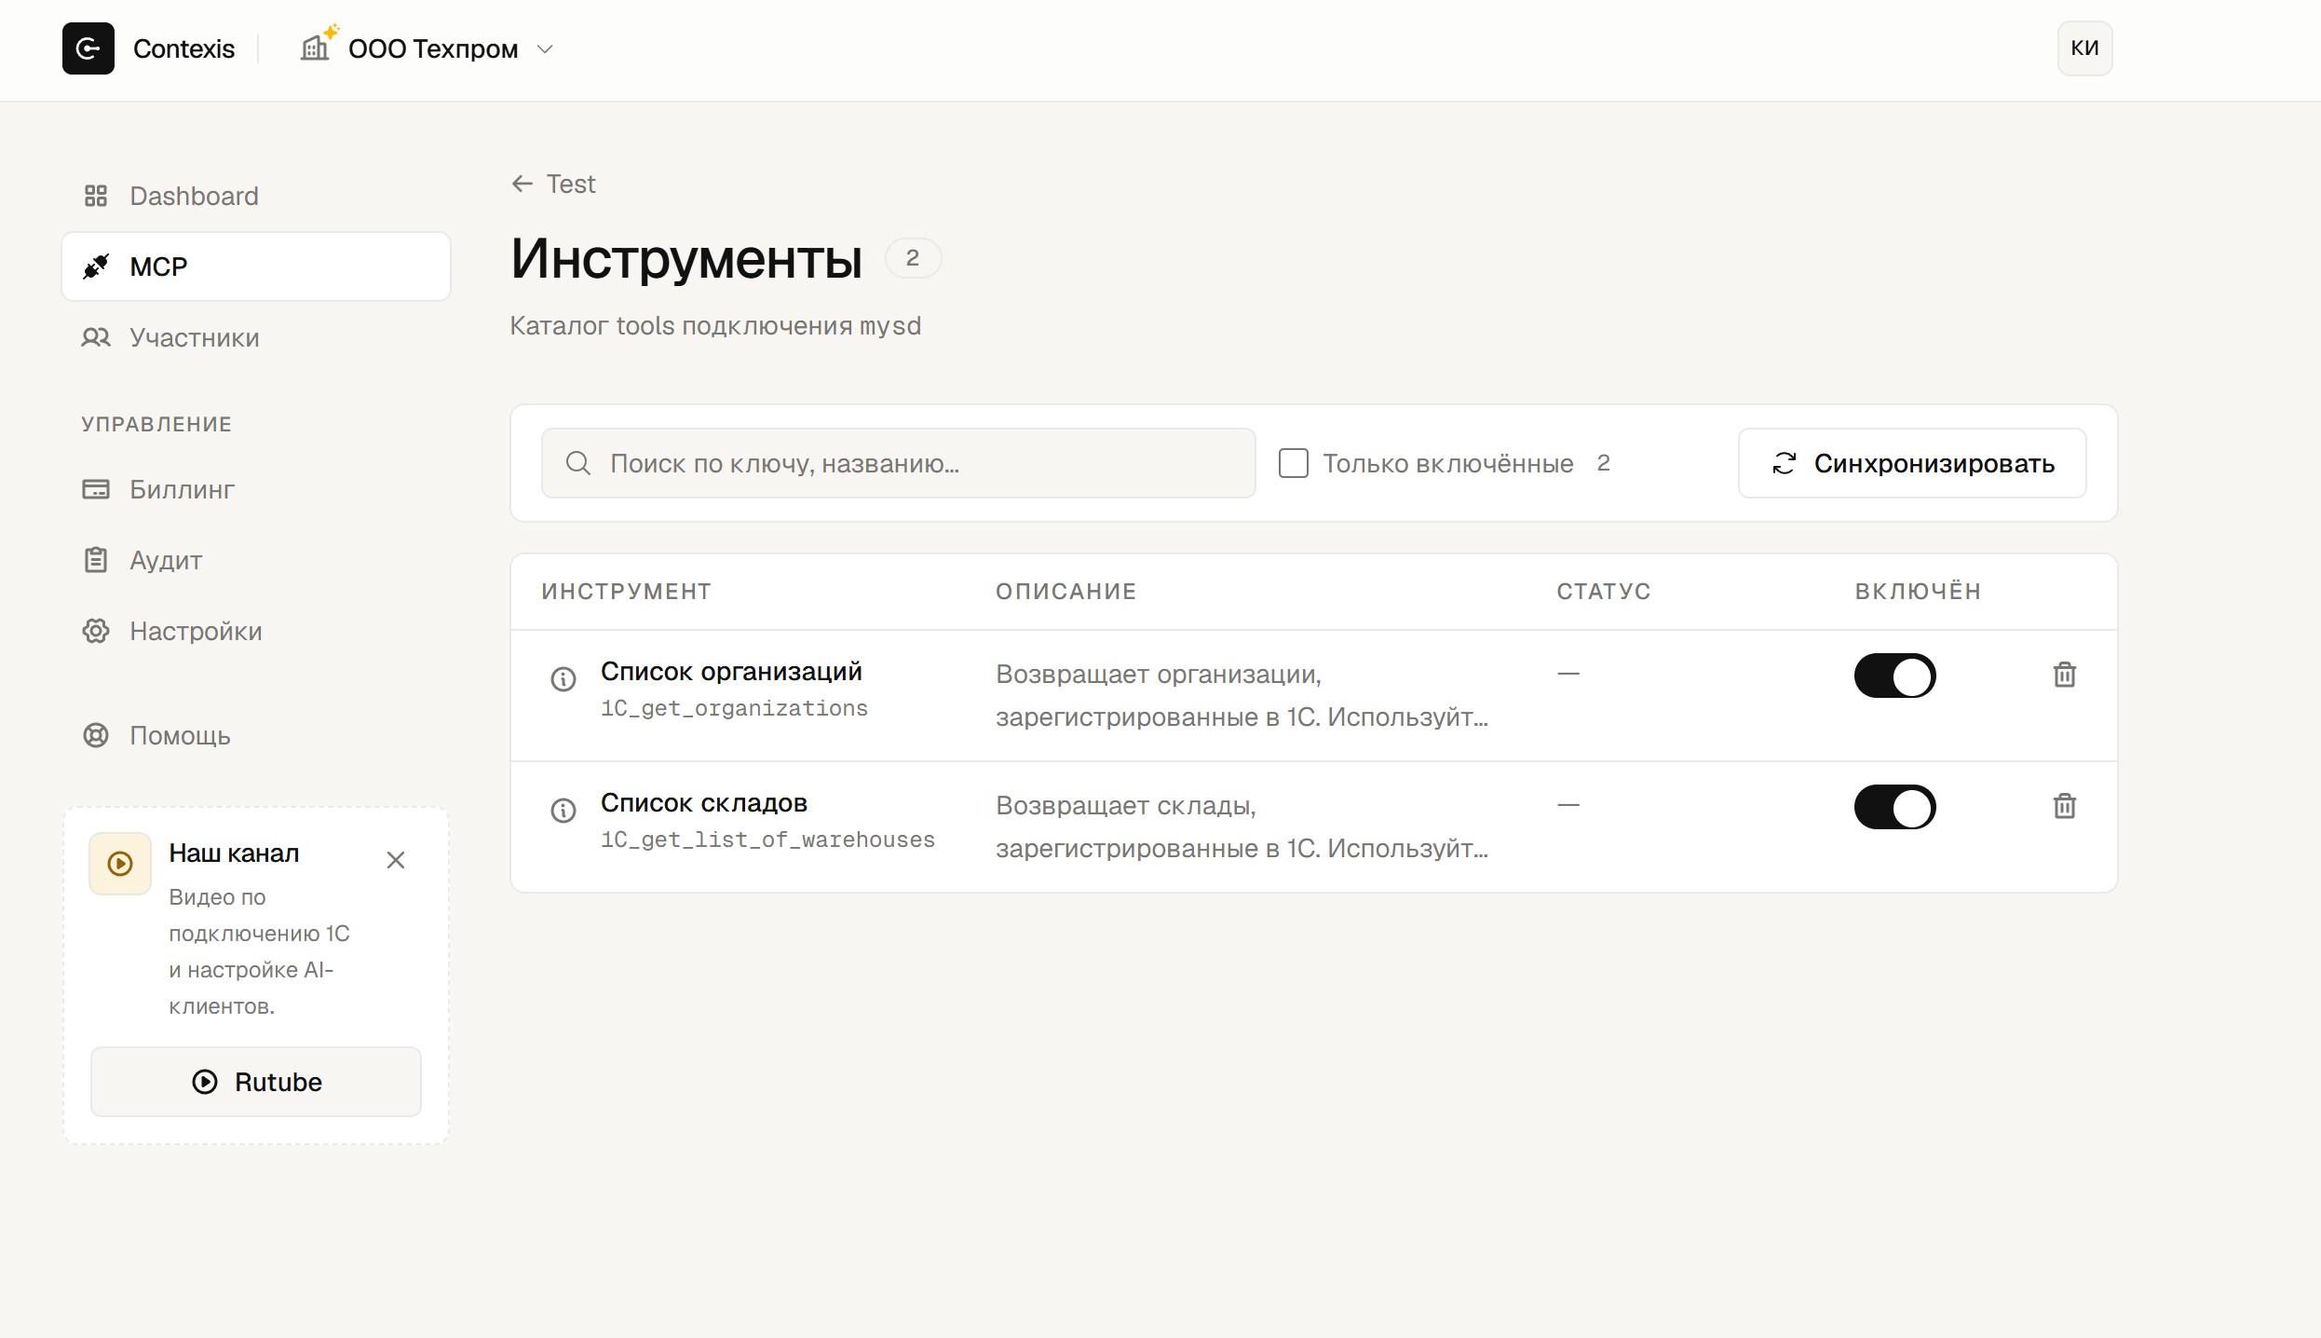
Task: Click the ИНСТРУМЕНТ column header
Action: pyautogui.click(x=626, y=592)
